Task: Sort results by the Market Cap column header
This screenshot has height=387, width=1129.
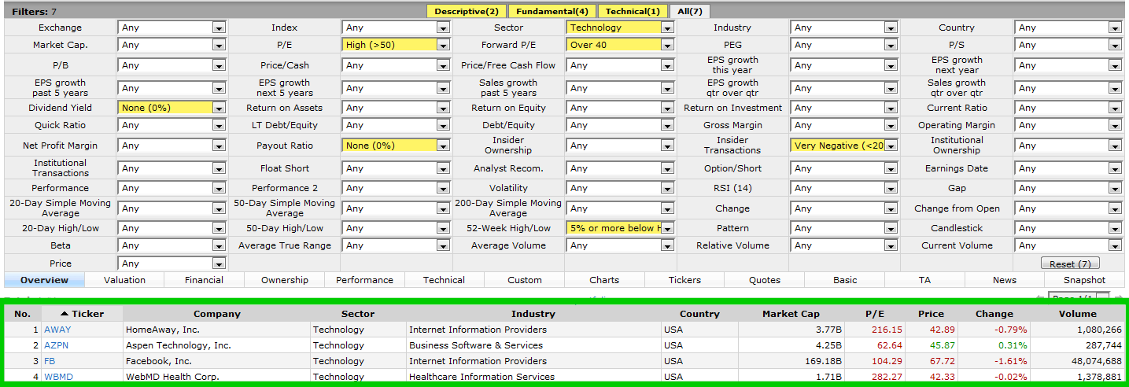Action: click(791, 314)
